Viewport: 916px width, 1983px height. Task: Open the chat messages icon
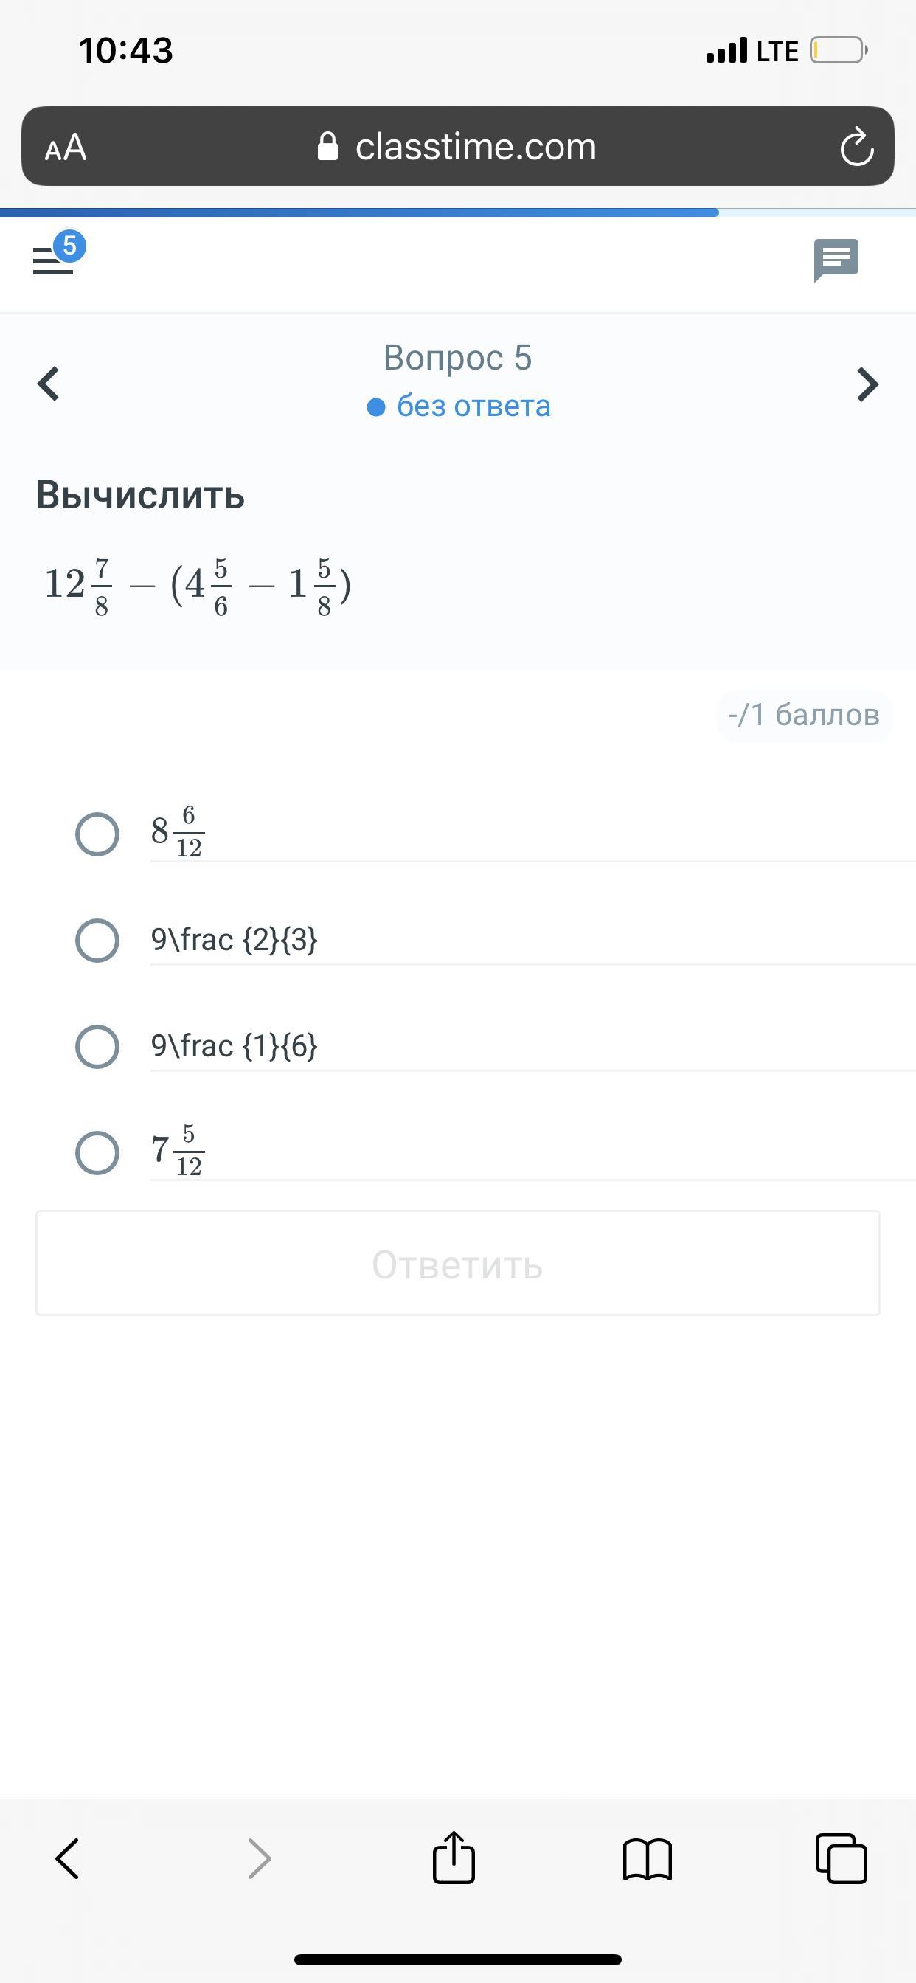[x=836, y=260]
